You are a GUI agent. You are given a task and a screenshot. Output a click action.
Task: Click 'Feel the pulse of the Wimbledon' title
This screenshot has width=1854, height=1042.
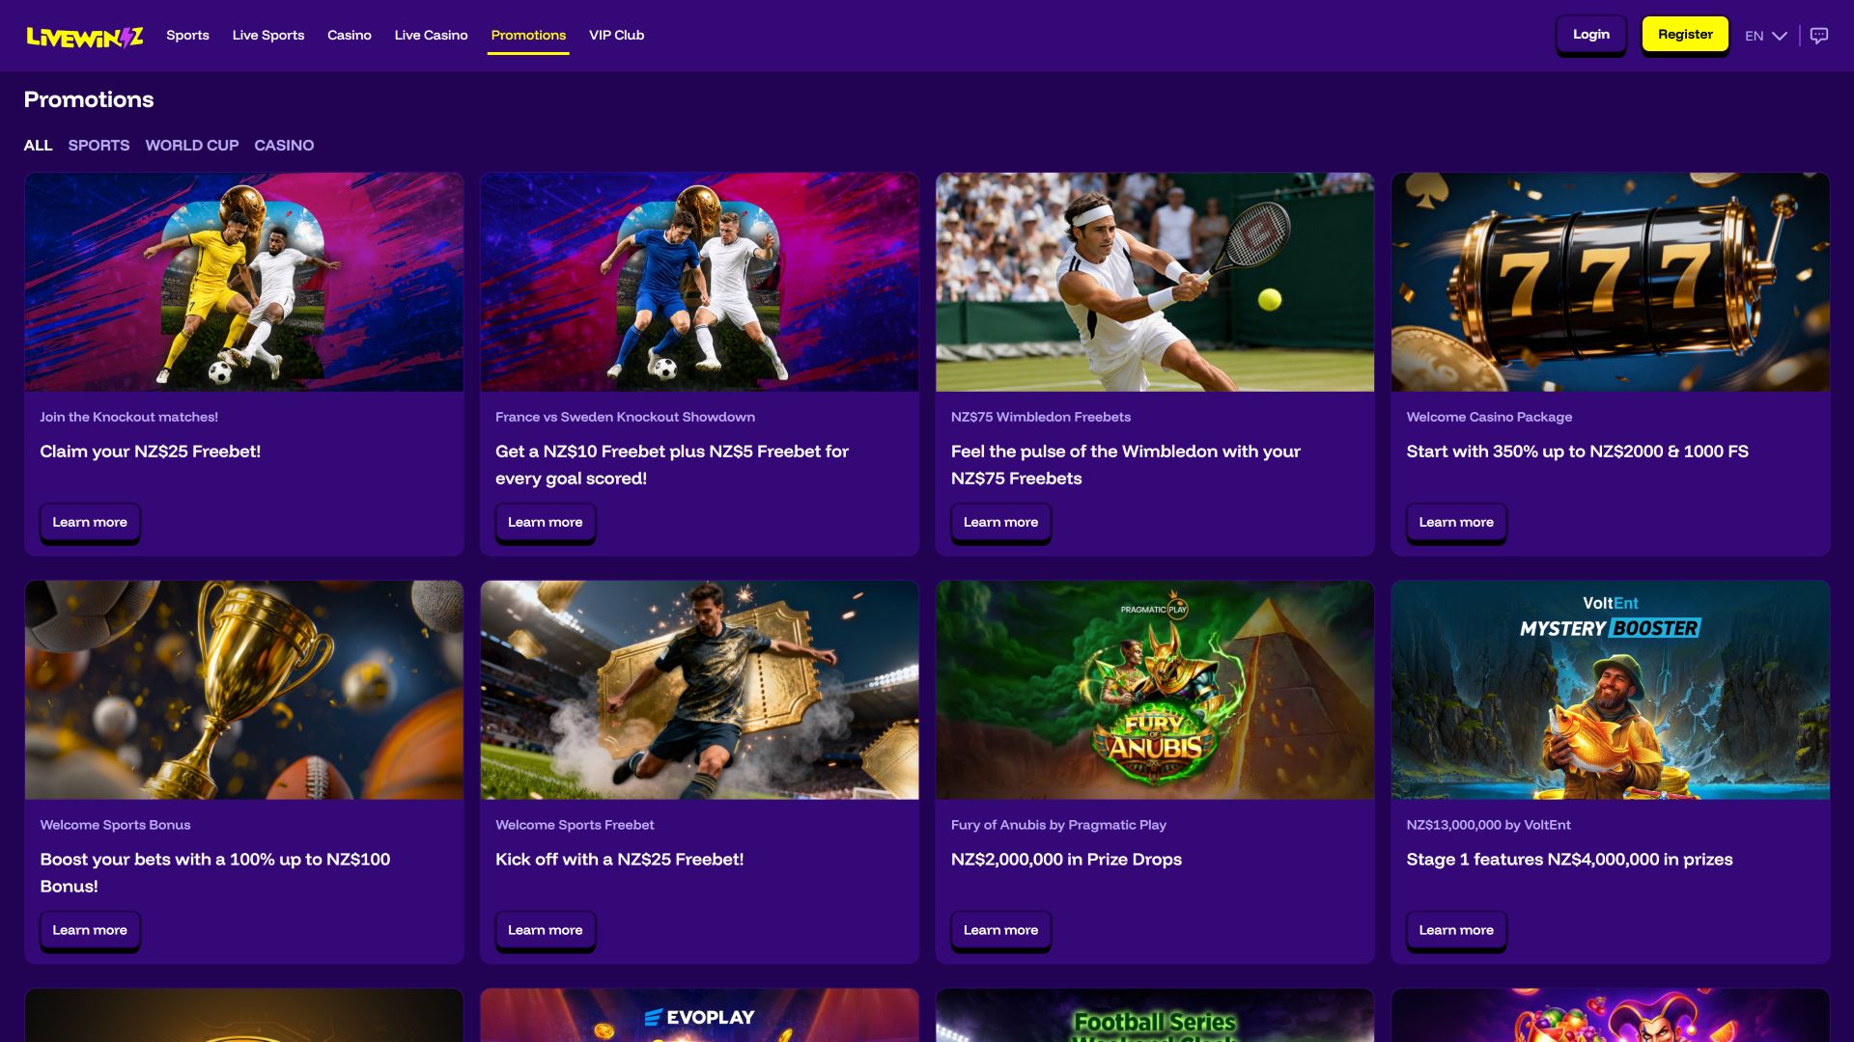tap(1126, 465)
